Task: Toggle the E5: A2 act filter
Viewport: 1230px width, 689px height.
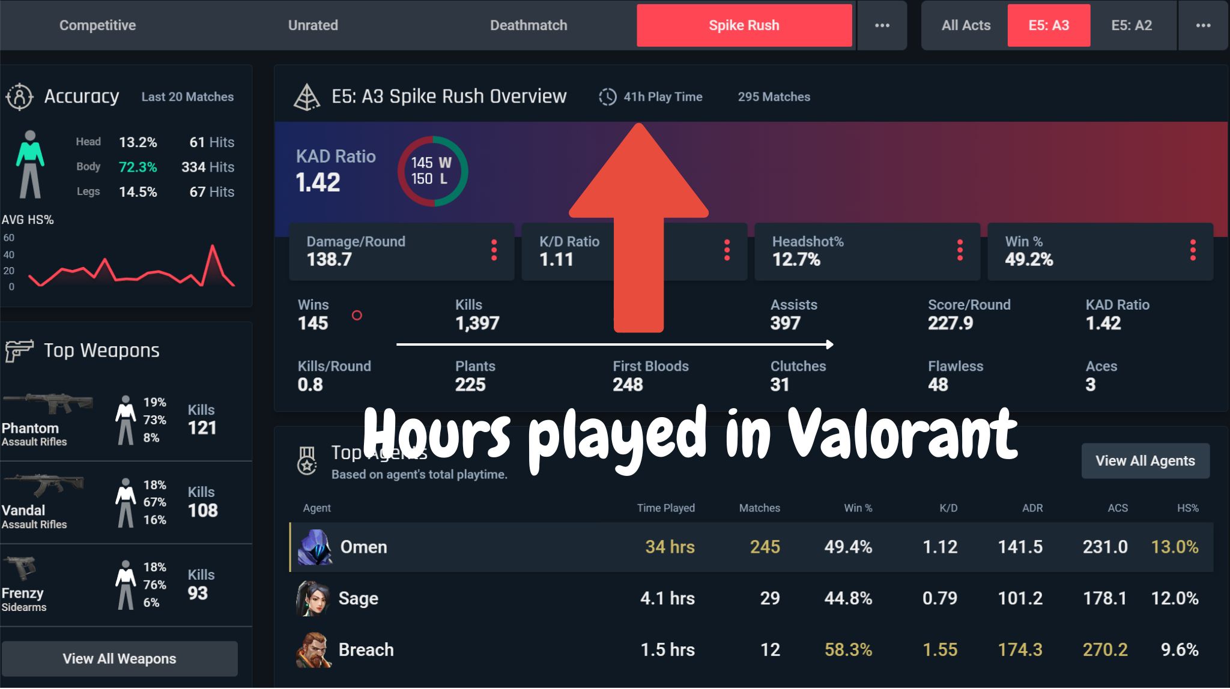Action: pyautogui.click(x=1134, y=25)
